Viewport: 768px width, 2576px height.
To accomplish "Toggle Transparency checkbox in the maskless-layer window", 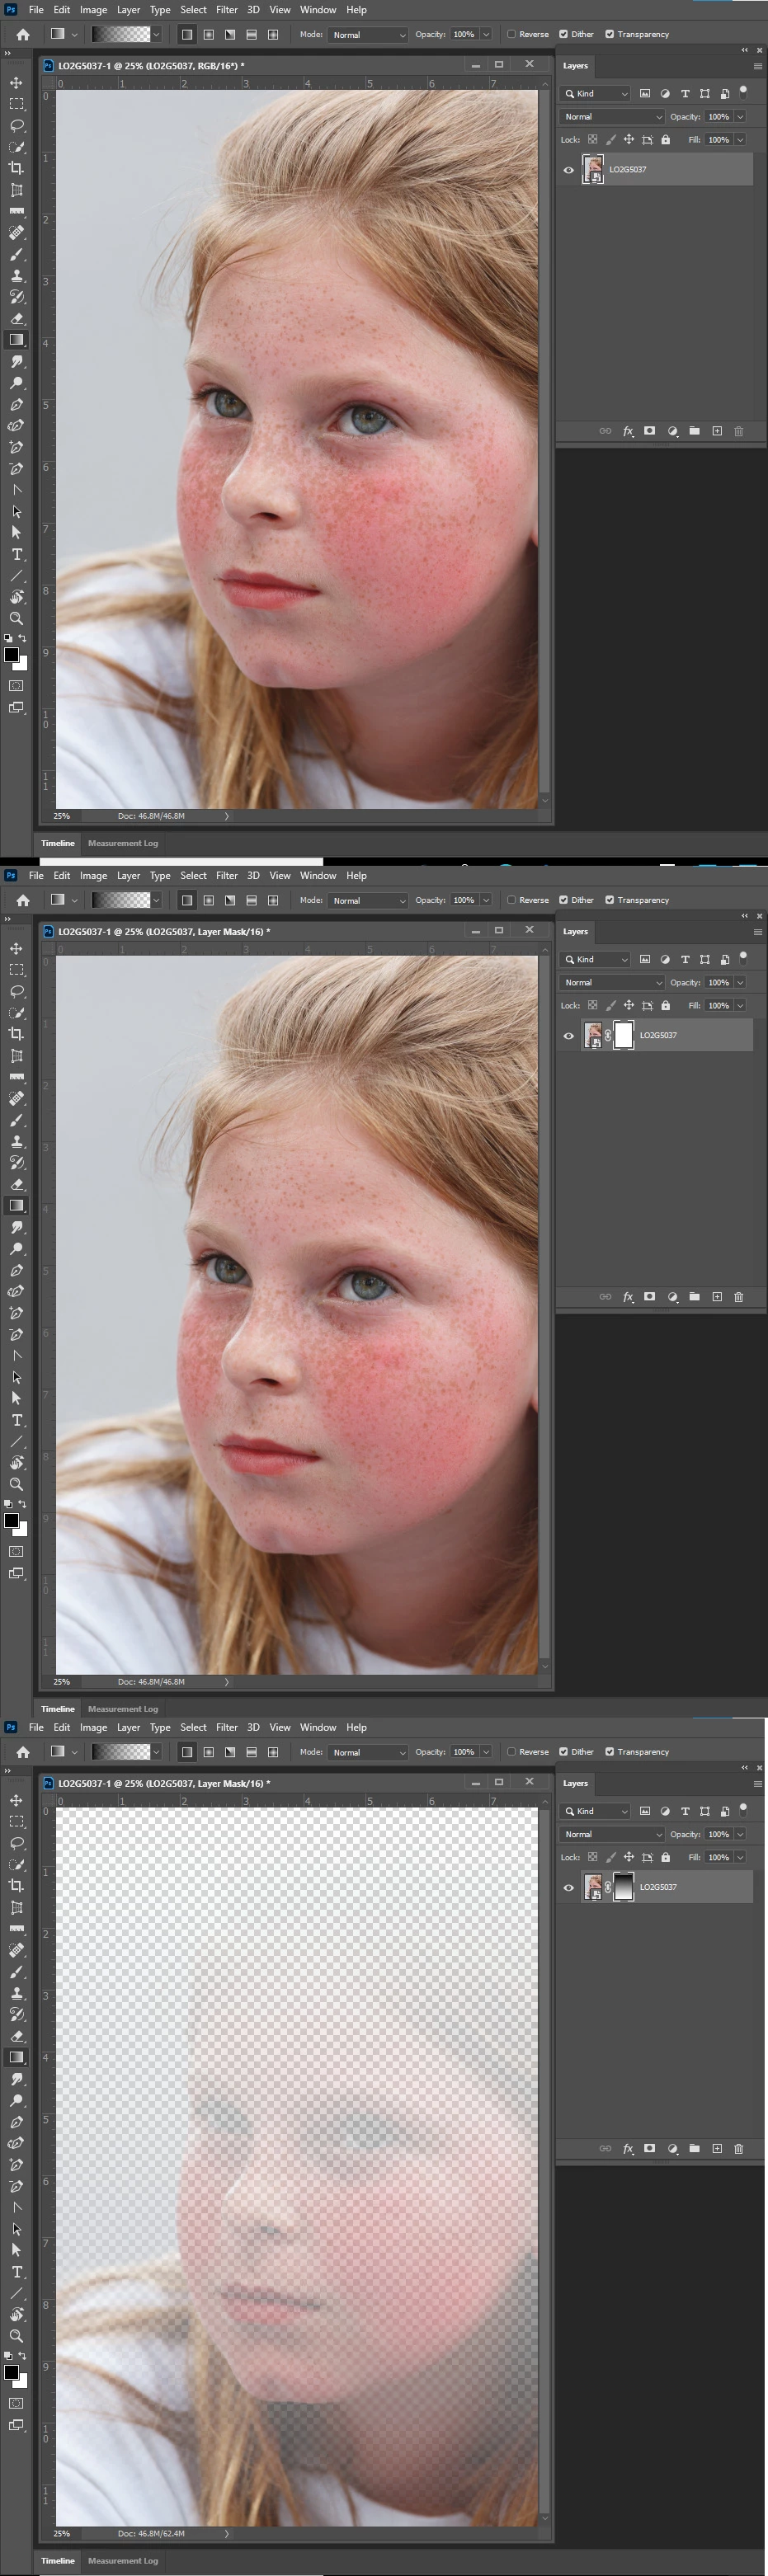I will tap(609, 34).
